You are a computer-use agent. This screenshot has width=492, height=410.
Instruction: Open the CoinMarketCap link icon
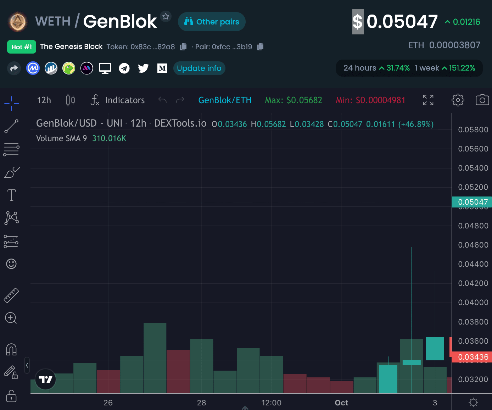pos(33,68)
